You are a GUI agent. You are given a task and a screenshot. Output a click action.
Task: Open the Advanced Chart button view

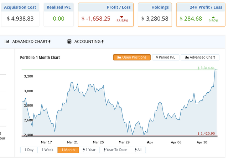coord(200,58)
